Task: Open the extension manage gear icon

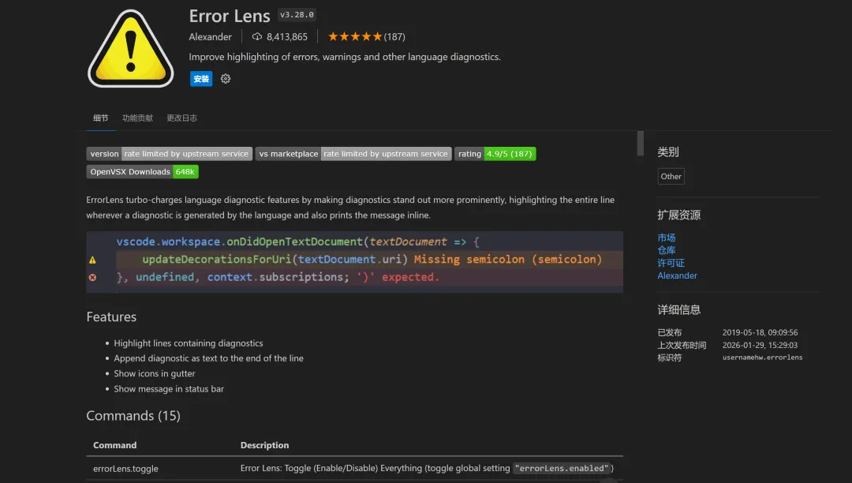Action: click(x=226, y=79)
